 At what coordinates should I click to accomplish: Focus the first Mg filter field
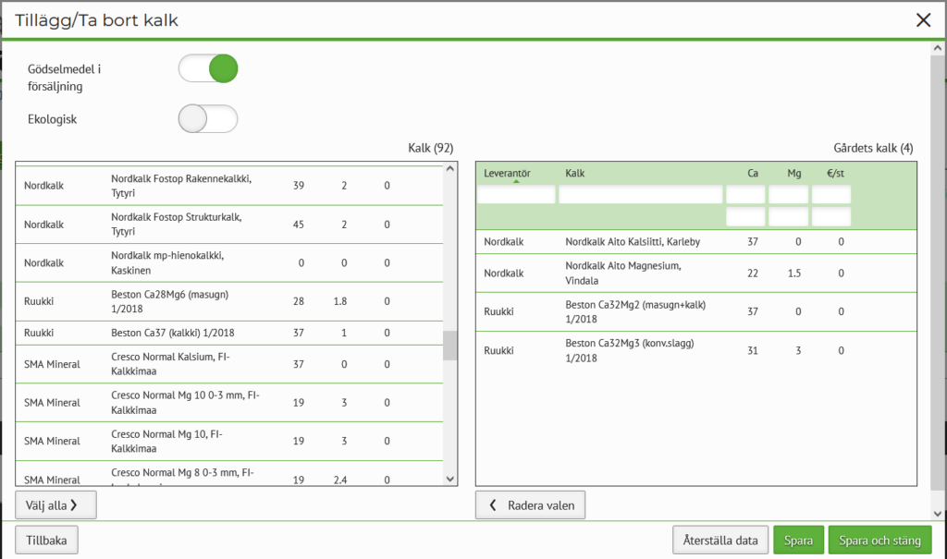788,194
